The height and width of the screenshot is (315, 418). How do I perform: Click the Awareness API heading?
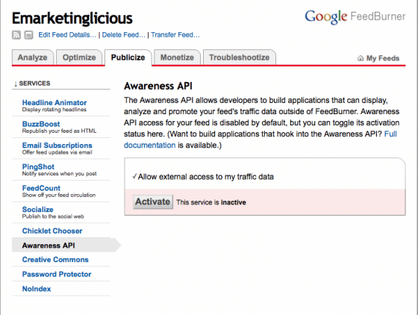click(x=158, y=86)
